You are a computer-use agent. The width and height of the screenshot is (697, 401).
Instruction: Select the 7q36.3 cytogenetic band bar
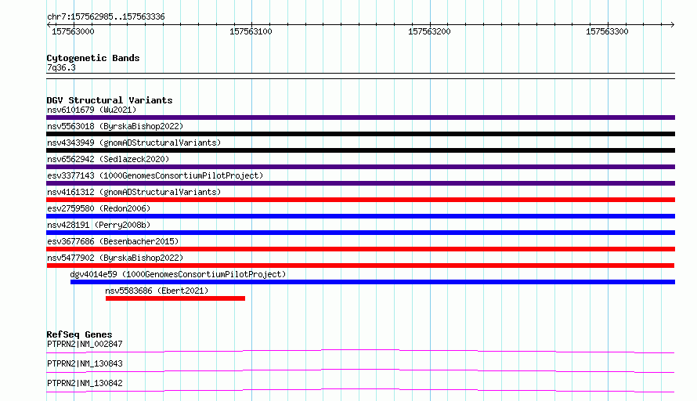click(360, 76)
